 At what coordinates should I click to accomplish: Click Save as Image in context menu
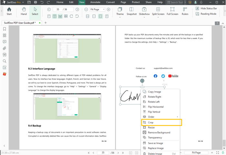pyautogui.click(x=160, y=143)
